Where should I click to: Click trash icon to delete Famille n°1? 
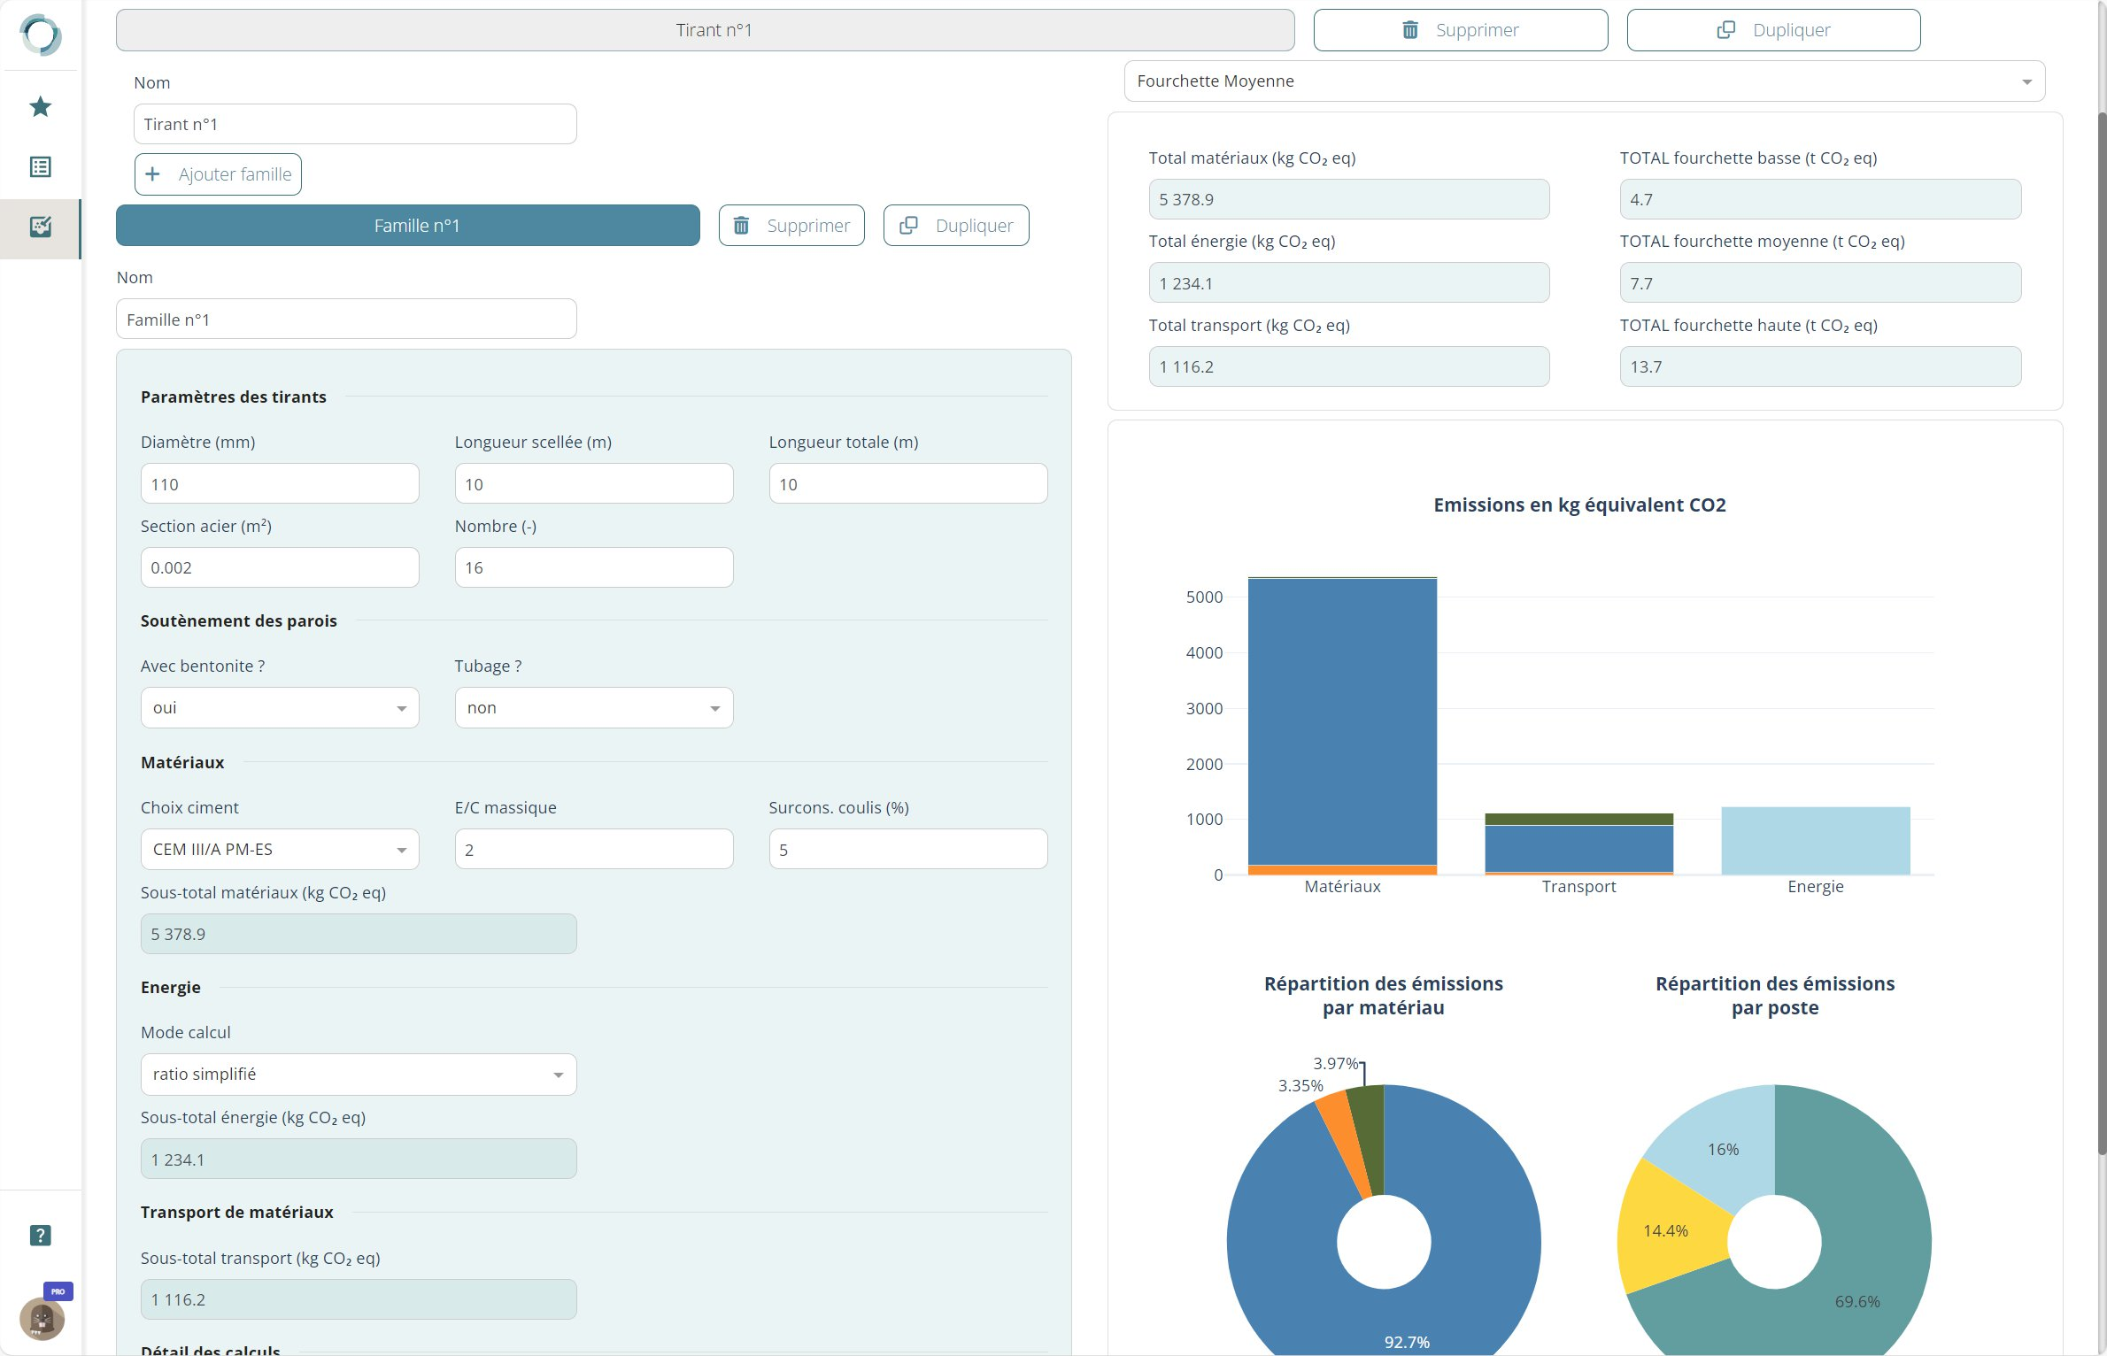point(742,226)
